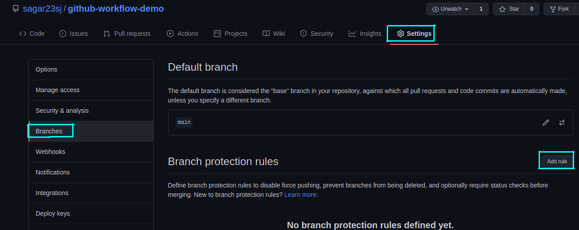Star the github-workflow-demo repository
The image size is (579, 230).
509,9
